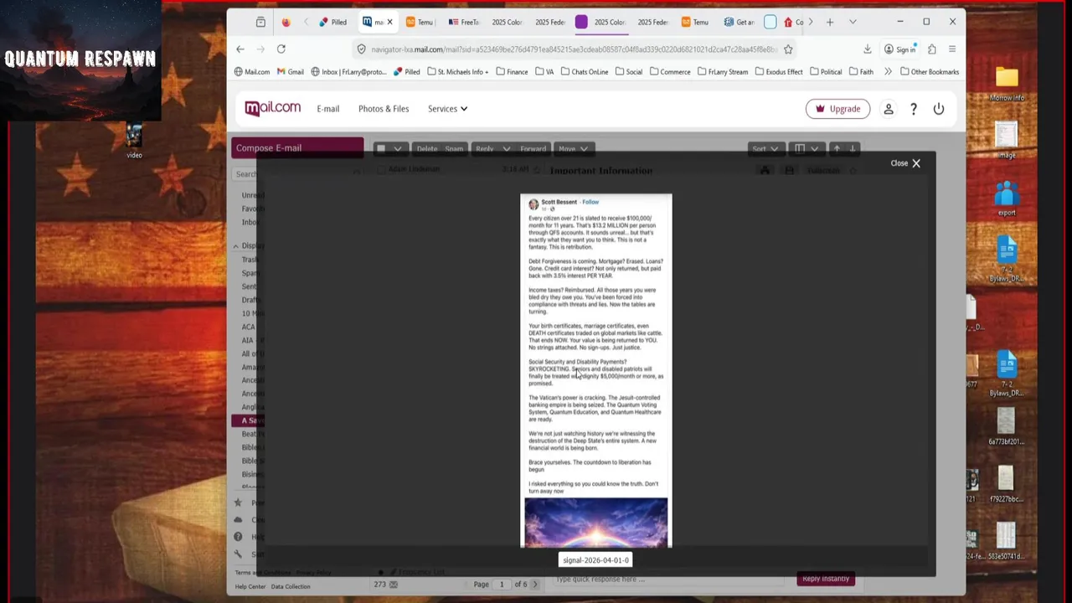Open the 6a773bf201 file on desktop
This screenshot has height=603, width=1072.
[x=1006, y=427]
